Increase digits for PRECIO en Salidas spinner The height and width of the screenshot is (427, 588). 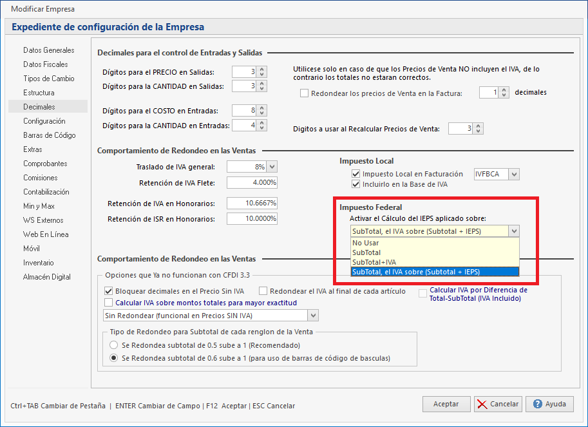261,69
